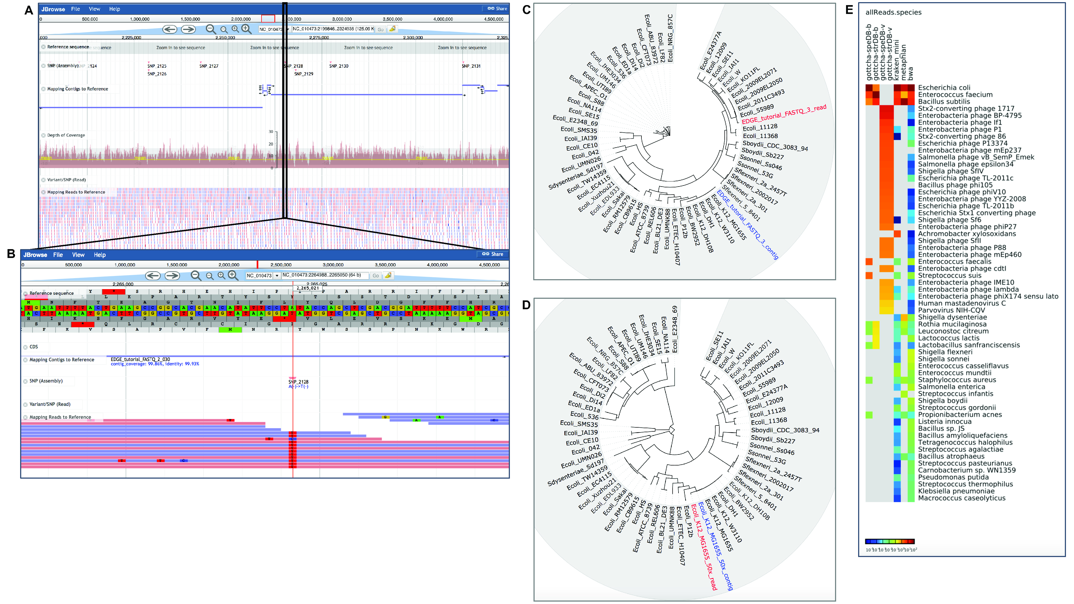Click small zoom-out magnifier in panel A
The height and width of the screenshot is (604, 1074).
pyautogui.click(x=224, y=30)
